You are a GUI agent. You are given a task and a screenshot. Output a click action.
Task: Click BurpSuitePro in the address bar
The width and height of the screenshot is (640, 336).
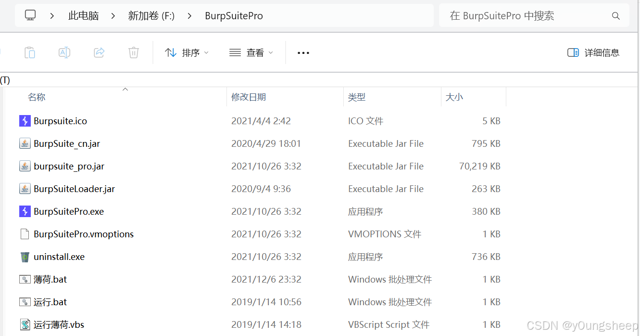tap(234, 16)
